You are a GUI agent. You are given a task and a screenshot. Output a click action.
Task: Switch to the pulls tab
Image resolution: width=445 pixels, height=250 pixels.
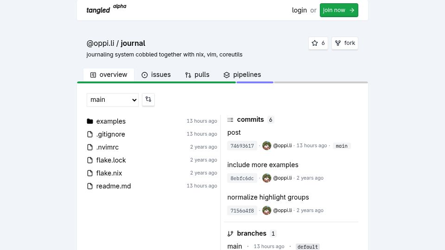click(197, 75)
